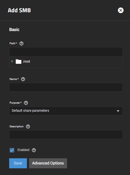Screen dimensions: 130x175
Task: Close the Add SMB panel
Action: (x=121, y=10)
